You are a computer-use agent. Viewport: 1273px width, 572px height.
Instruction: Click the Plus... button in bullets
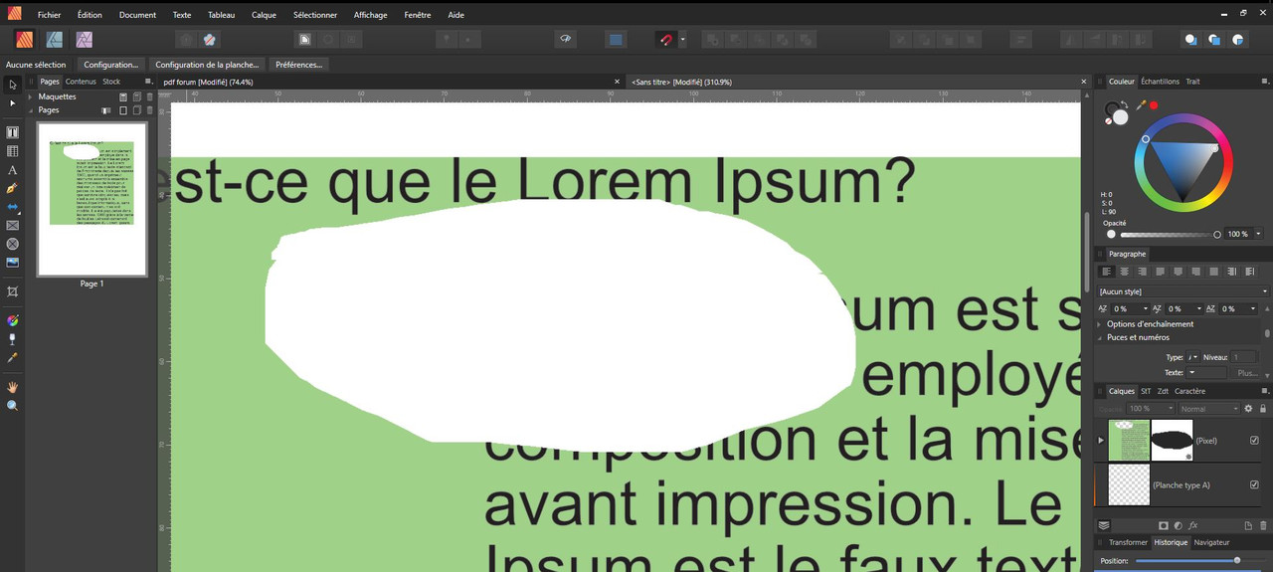click(1247, 373)
